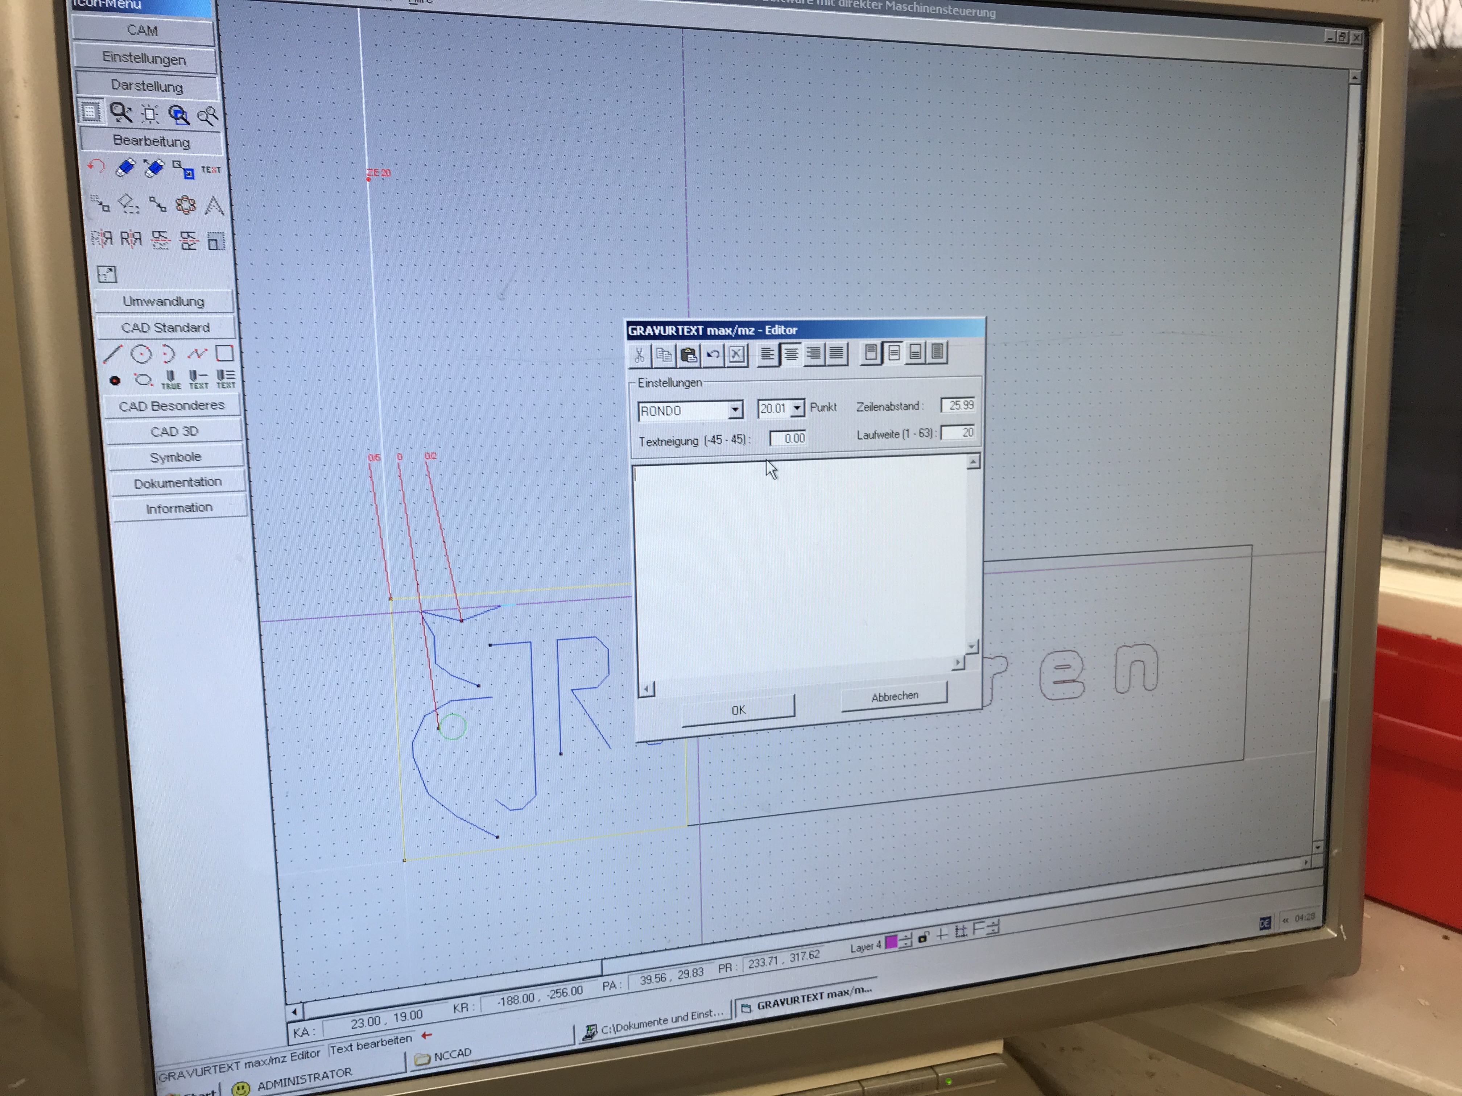
Task: Click the zoom extents flash icon
Action: click(150, 114)
